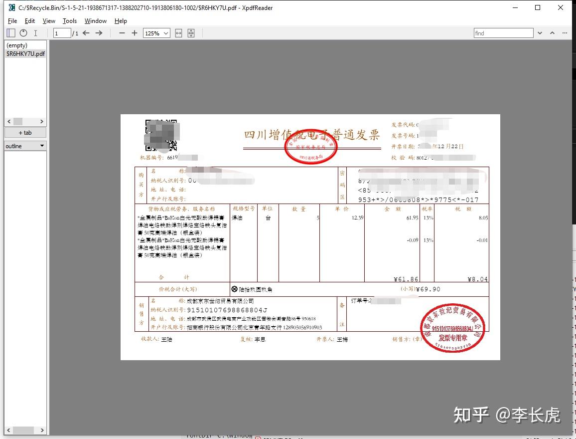Open the outline dropdown in sidebar
576x439 pixels.
(25, 146)
